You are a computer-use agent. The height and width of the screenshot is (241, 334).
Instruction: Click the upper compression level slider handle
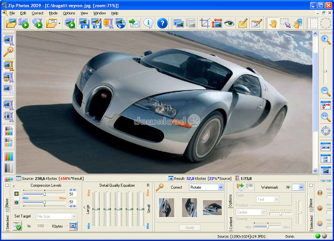click(x=44, y=194)
